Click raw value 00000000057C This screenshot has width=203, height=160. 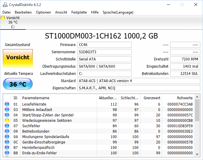(x=180, y=115)
